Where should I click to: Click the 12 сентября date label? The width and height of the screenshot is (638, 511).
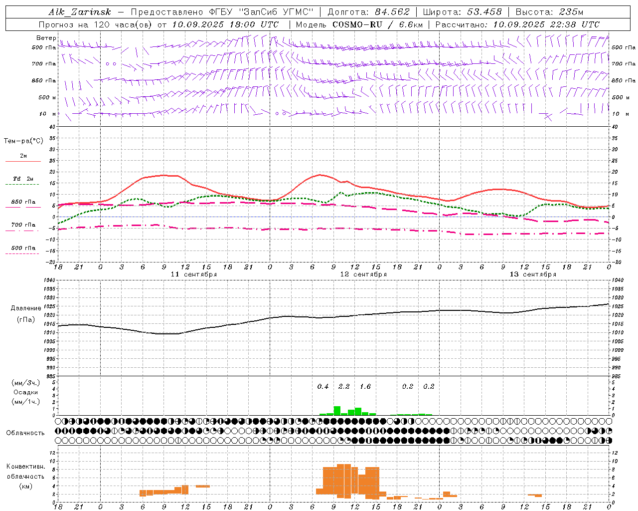point(363,274)
